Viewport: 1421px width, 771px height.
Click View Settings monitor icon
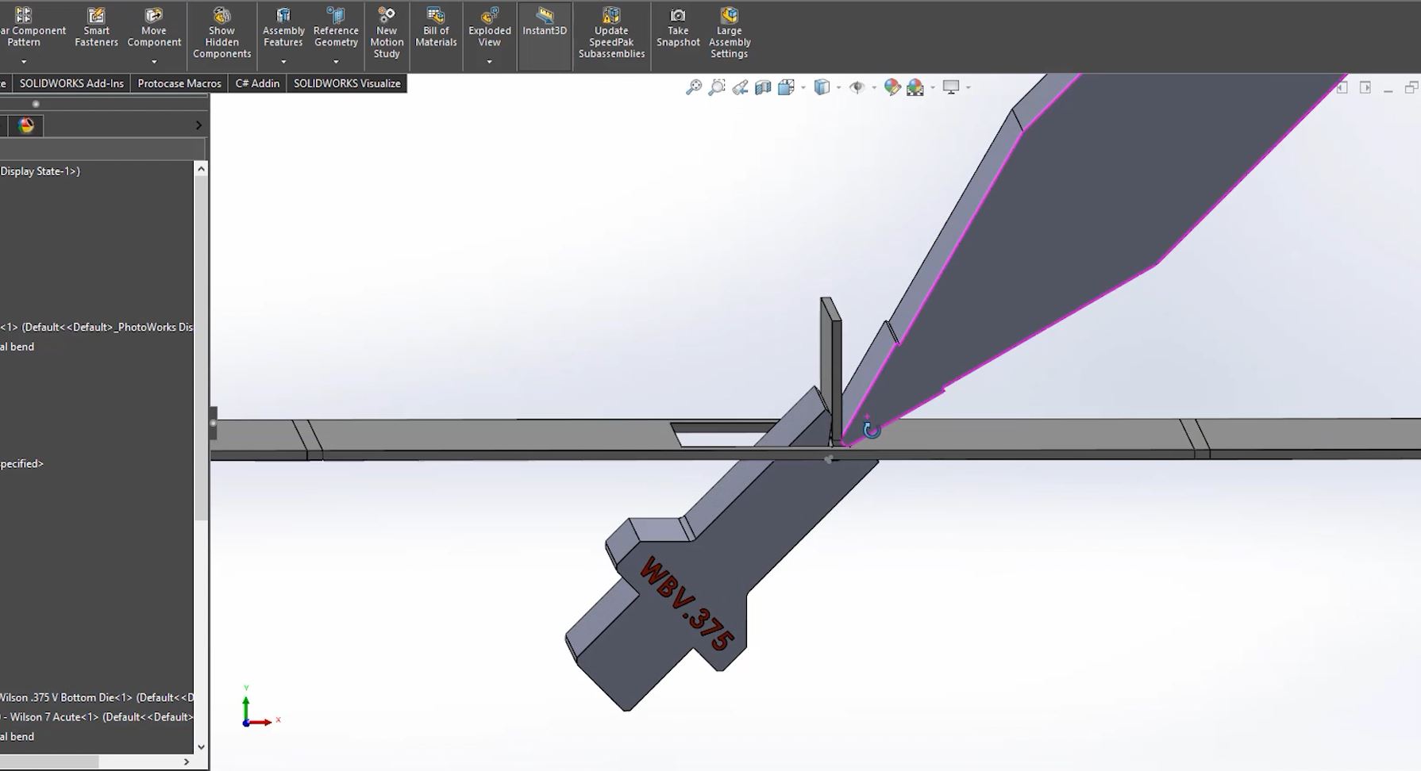point(951,87)
